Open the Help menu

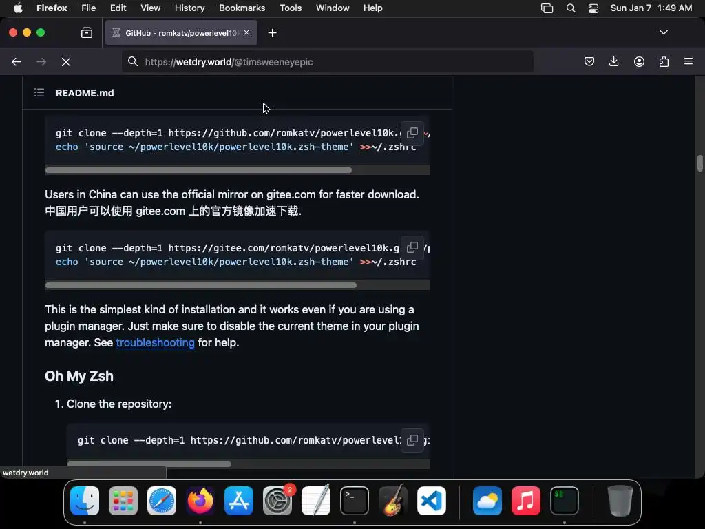tap(372, 8)
